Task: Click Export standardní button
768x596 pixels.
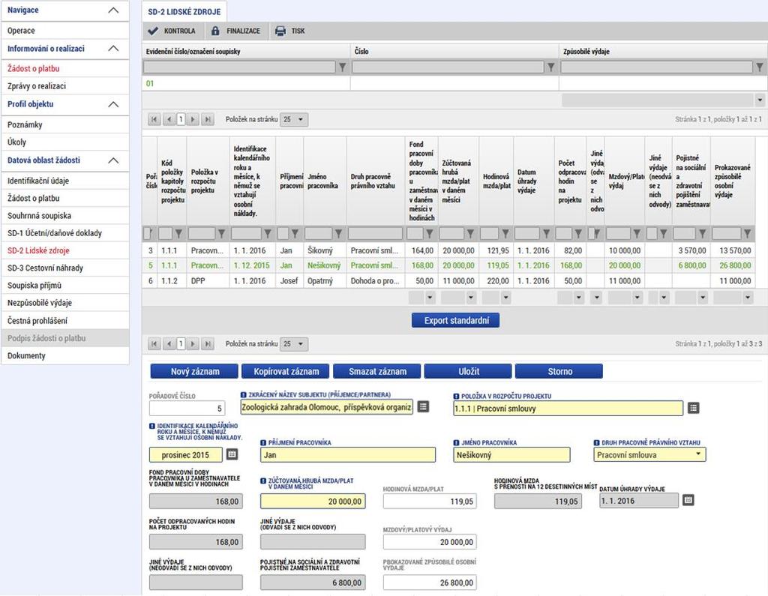Action: 456,320
